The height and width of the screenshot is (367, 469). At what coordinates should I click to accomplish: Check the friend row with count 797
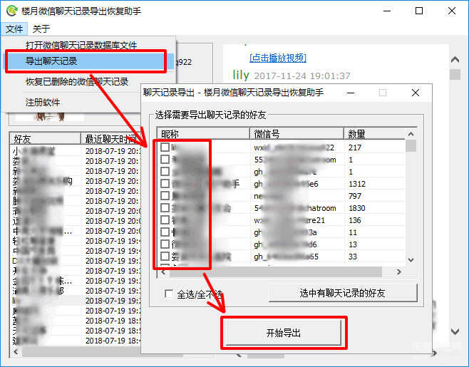point(165,195)
